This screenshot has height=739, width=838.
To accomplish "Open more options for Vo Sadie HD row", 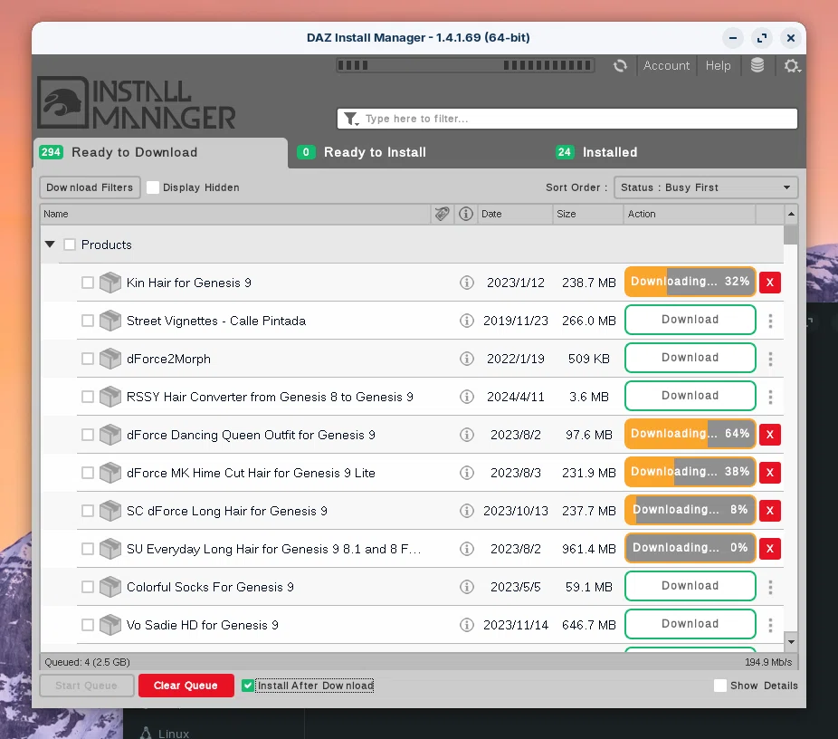I will click(x=770, y=625).
